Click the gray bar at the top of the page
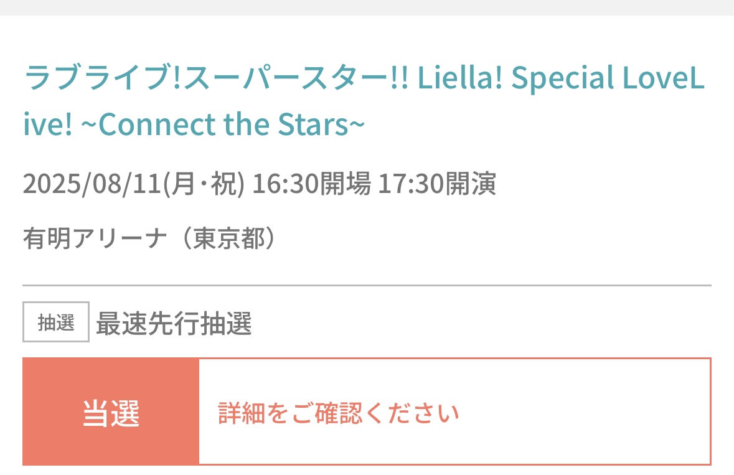Viewport: 734px width, 475px height. [x=367, y=7]
